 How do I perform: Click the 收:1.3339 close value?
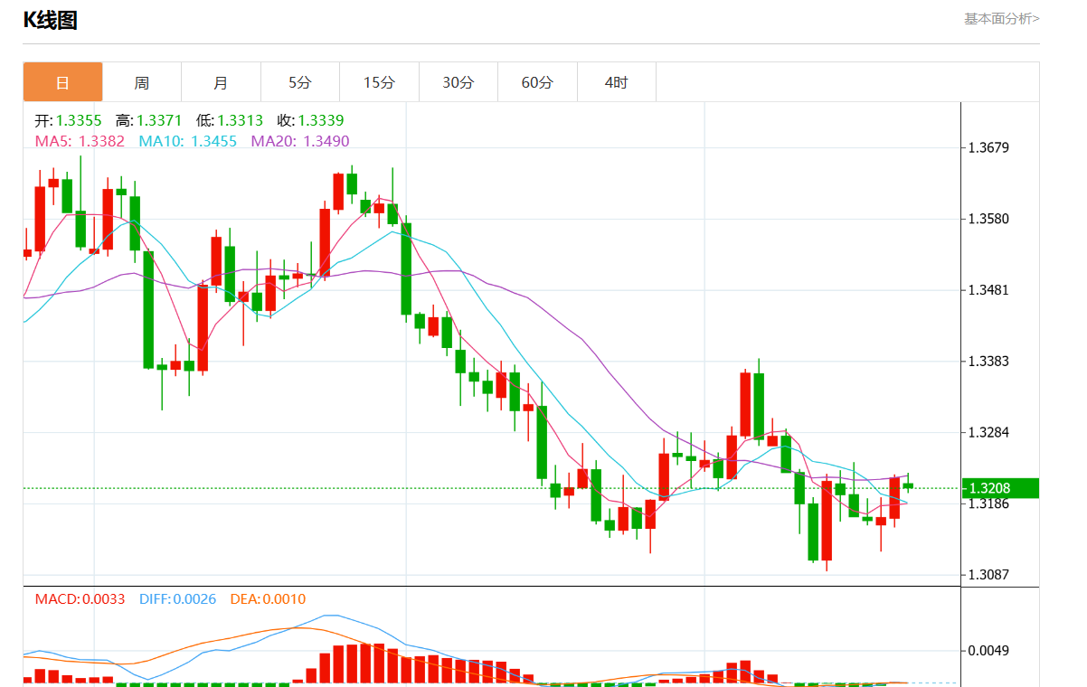pyautogui.click(x=310, y=120)
